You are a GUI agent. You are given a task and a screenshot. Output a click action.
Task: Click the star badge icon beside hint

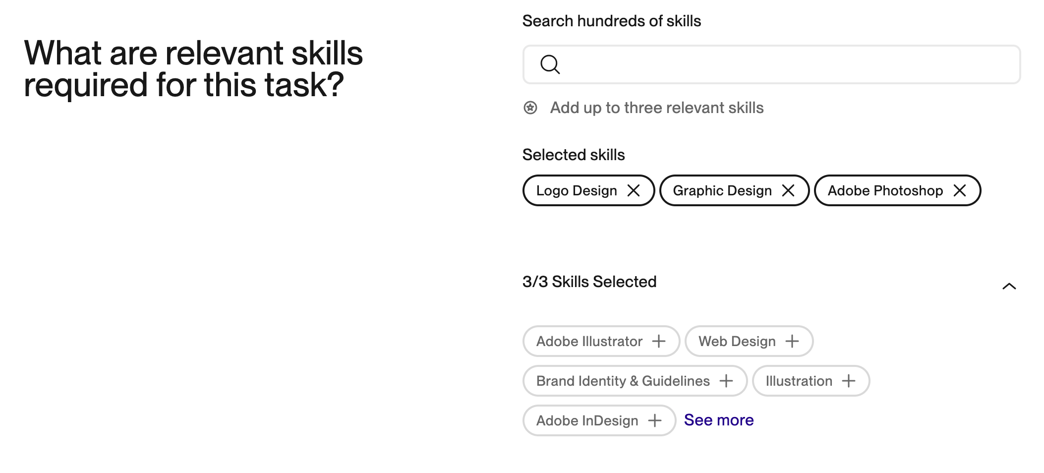tap(530, 108)
